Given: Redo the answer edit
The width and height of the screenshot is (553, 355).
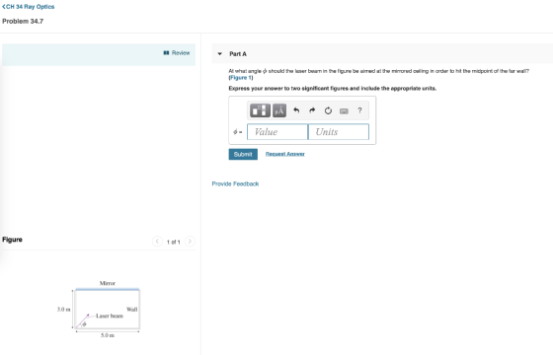Looking at the screenshot, I should 312,110.
